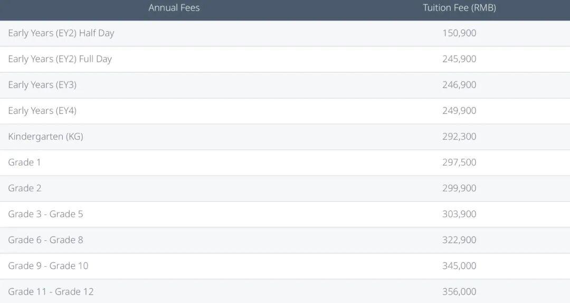The image size is (570, 303).
Task: Click the Tuition Fee (RMB) column header
Action: click(x=459, y=8)
